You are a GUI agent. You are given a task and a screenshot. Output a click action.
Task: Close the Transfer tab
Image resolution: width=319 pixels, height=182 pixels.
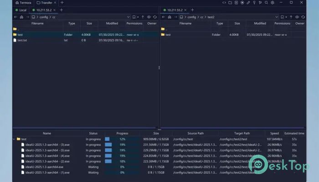[55, 3]
